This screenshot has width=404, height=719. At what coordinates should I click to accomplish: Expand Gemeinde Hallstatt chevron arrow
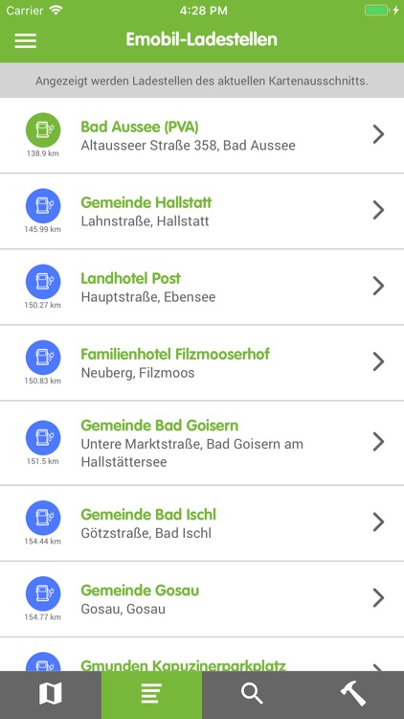[x=378, y=210]
